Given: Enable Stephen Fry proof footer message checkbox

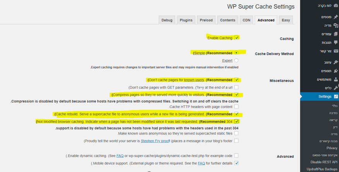Looking at the screenshot, I should [x=236, y=141].
